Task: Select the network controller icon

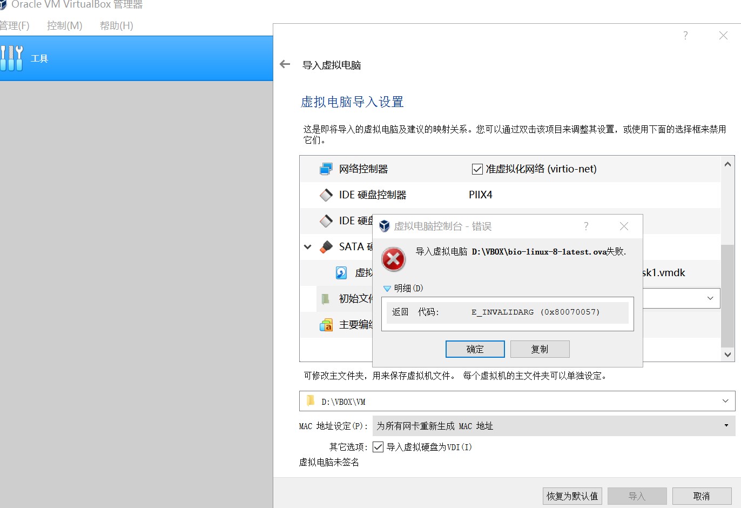Action: [x=326, y=169]
